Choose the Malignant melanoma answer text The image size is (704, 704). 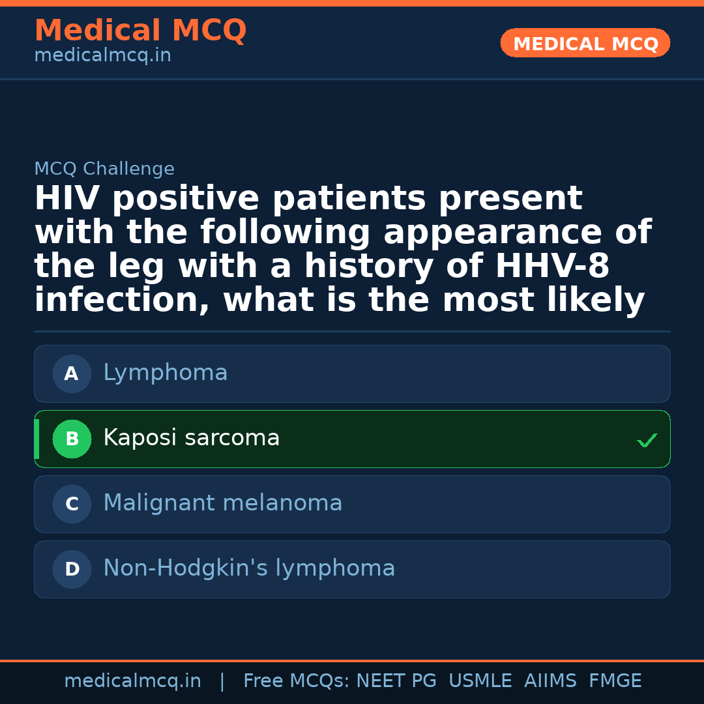coord(223,503)
